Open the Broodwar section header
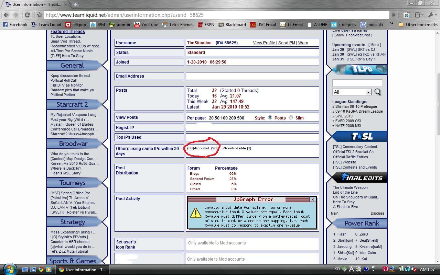The height and width of the screenshot is (275, 441). (x=73, y=144)
